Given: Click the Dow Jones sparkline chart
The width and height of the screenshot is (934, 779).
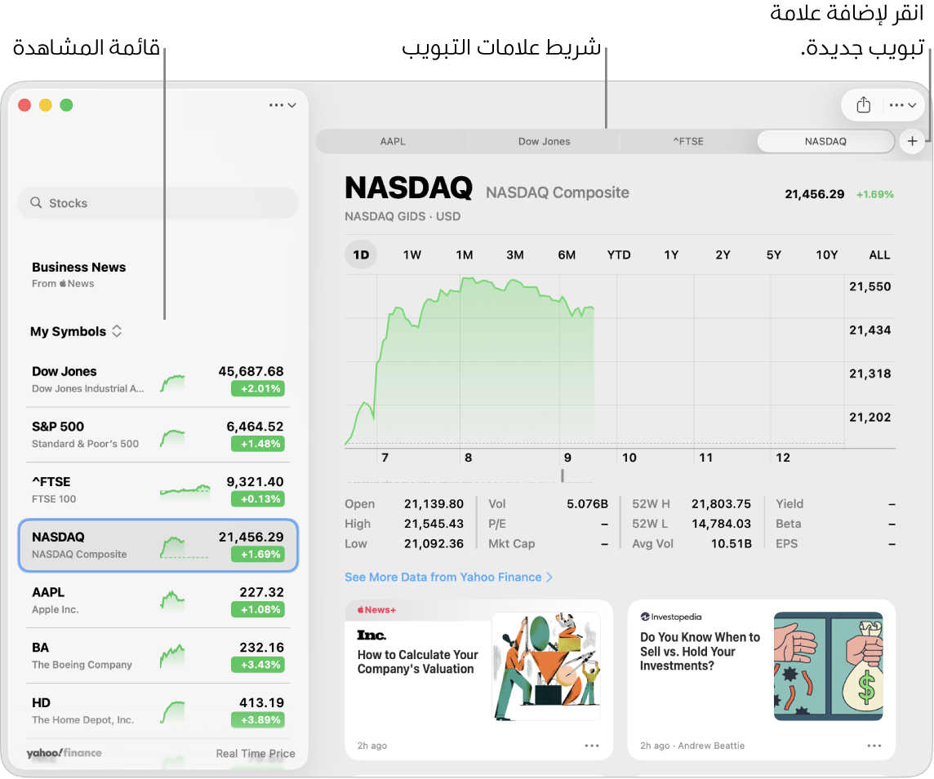Looking at the screenshot, I should click(x=173, y=383).
